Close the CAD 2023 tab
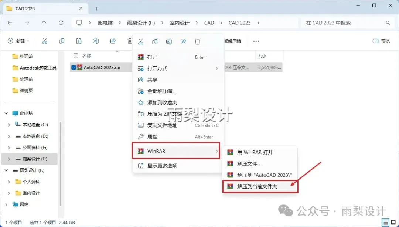The height and width of the screenshot is (227, 399). click(x=81, y=9)
